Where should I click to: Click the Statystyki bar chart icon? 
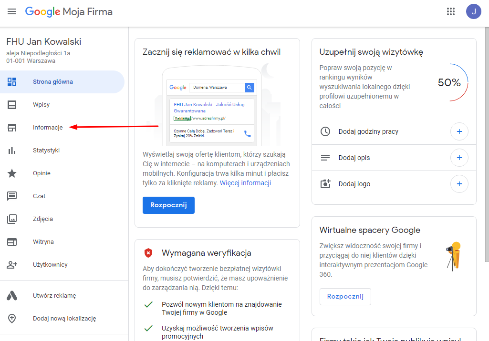pyautogui.click(x=12, y=150)
